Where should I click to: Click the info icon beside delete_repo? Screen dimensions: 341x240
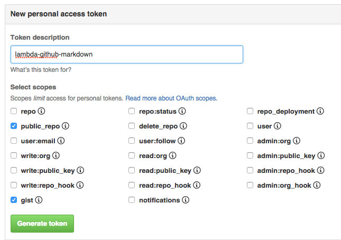pos(182,126)
